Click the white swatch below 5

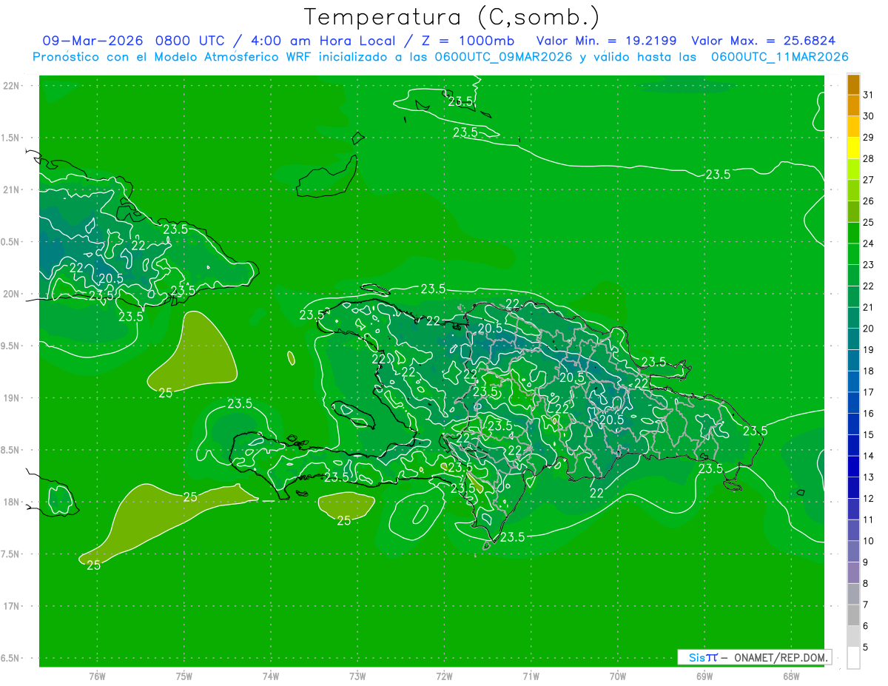click(x=853, y=658)
